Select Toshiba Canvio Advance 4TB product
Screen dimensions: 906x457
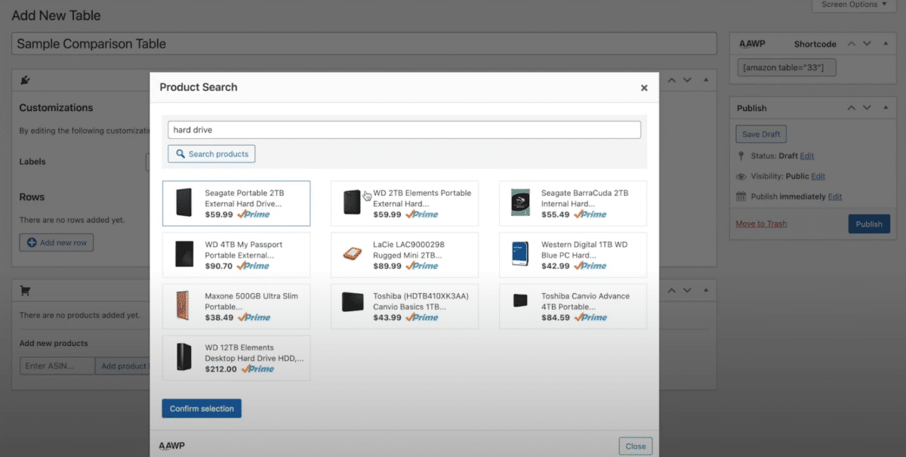pos(573,306)
